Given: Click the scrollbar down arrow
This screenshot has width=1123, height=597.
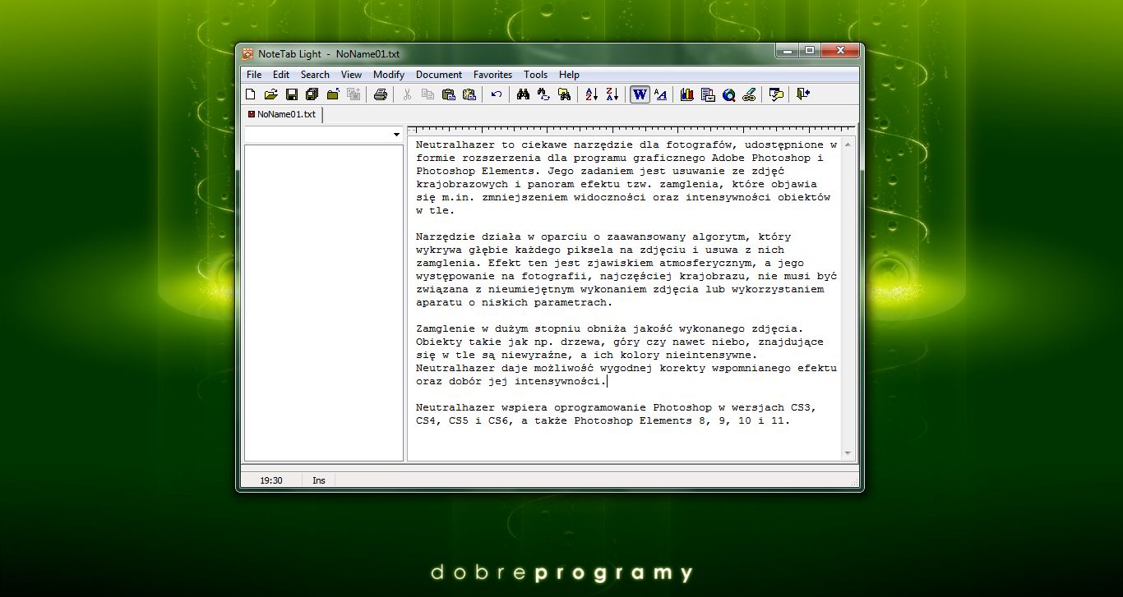Looking at the screenshot, I should pos(848,452).
